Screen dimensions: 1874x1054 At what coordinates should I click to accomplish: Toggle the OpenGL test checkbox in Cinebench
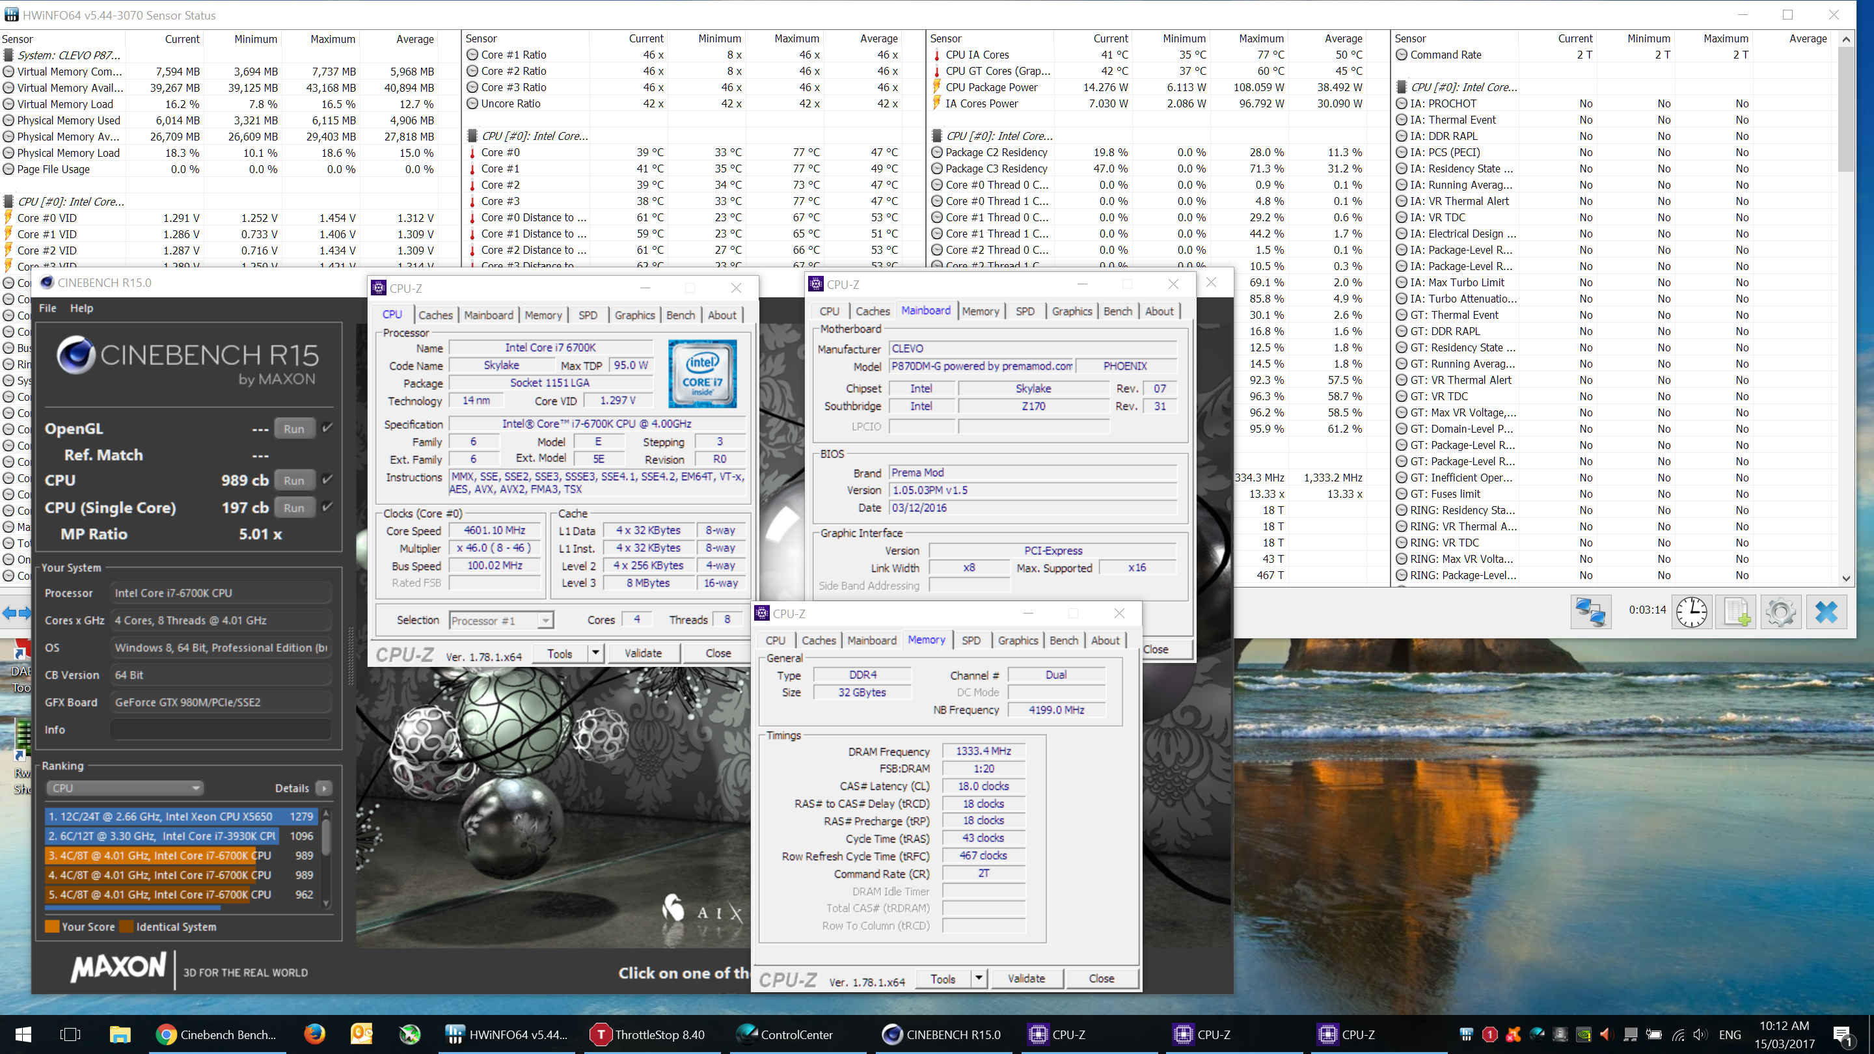(327, 427)
